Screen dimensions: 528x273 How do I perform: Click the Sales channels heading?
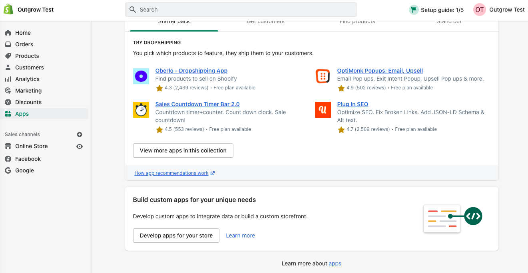tap(22, 135)
